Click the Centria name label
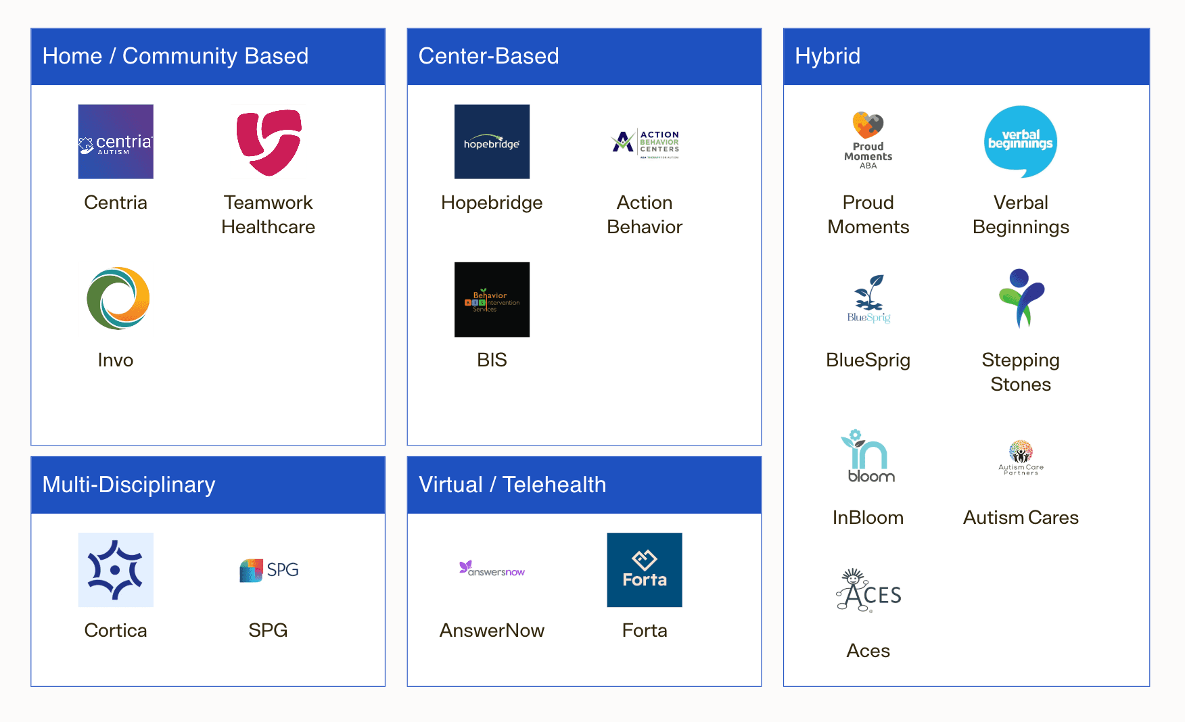 pos(116,202)
